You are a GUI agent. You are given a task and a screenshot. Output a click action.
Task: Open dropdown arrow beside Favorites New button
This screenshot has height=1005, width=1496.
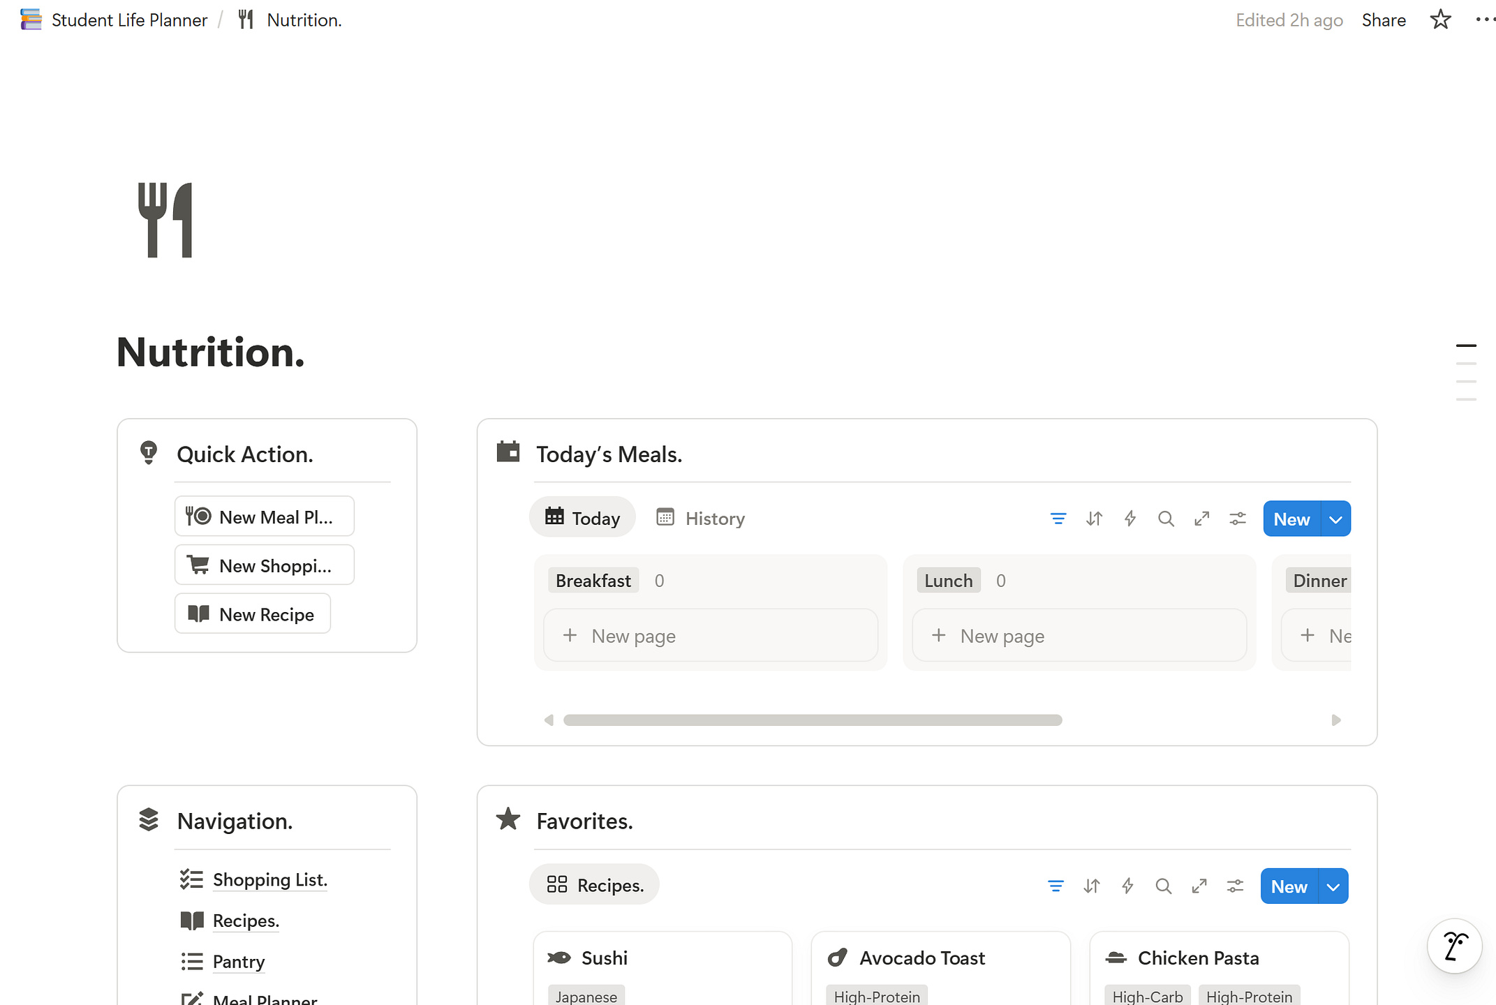(1333, 886)
